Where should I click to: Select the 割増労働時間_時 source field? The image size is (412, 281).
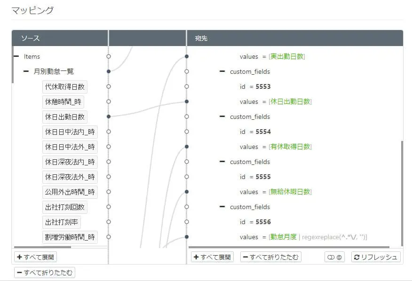click(70, 237)
